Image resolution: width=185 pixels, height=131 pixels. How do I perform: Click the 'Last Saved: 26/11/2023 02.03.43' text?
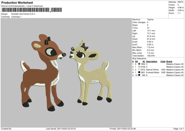point(61,129)
